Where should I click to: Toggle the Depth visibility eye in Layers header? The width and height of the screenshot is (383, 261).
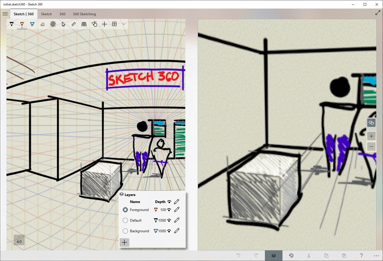pos(169,201)
